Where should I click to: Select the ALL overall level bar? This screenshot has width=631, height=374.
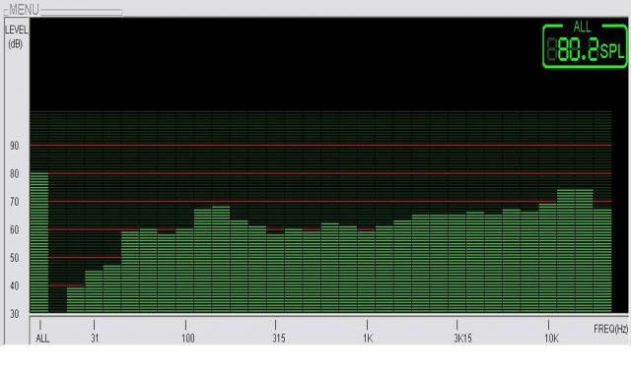coord(39,242)
